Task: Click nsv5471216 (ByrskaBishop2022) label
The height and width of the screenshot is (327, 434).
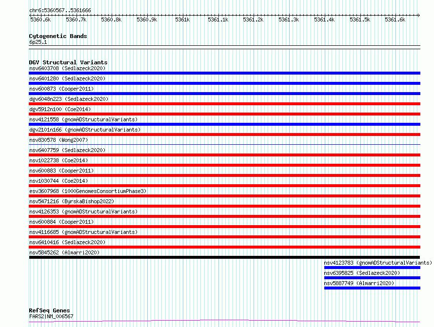Action: point(72,201)
